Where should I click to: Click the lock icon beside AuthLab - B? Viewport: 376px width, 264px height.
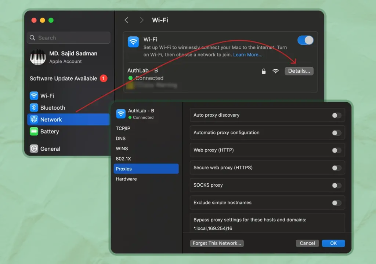tap(264, 71)
